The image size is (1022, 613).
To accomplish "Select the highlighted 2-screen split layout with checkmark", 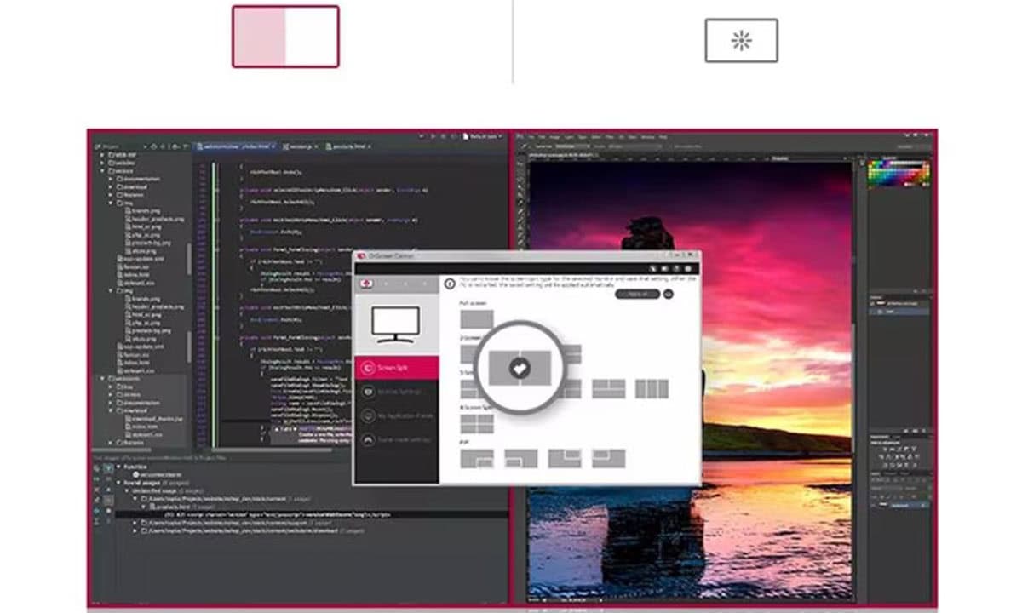I will pyautogui.click(x=520, y=367).
